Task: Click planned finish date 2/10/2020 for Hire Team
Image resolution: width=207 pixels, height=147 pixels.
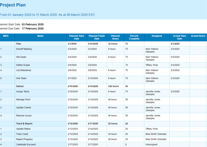Action: [x=93, y=78]
